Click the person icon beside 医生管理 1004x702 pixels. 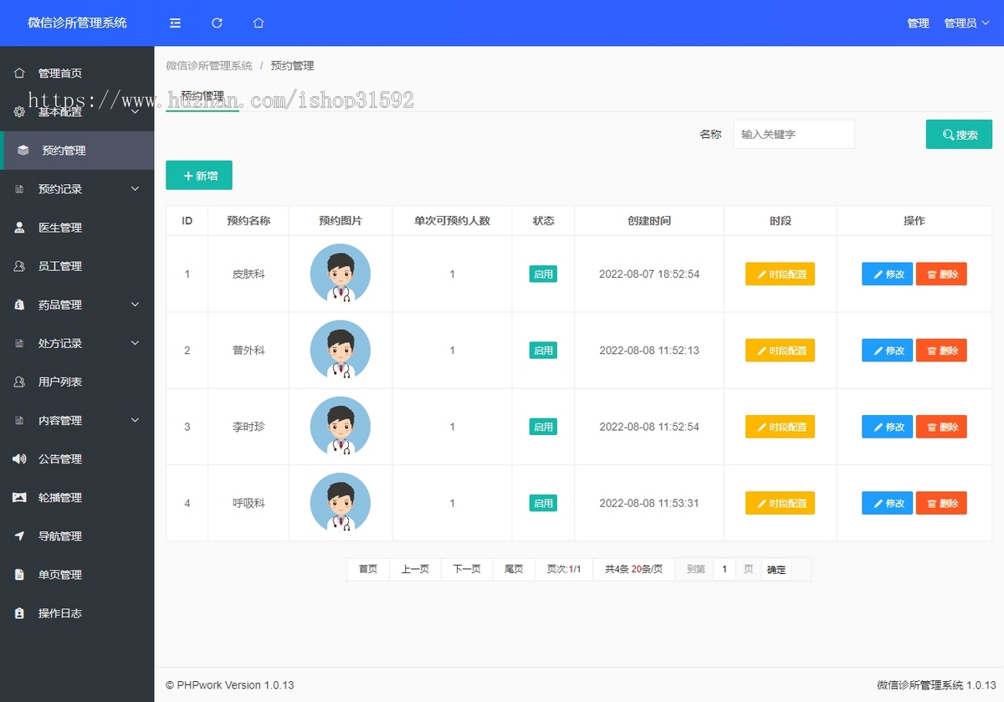pyautogui.click(x=20, y=228)
